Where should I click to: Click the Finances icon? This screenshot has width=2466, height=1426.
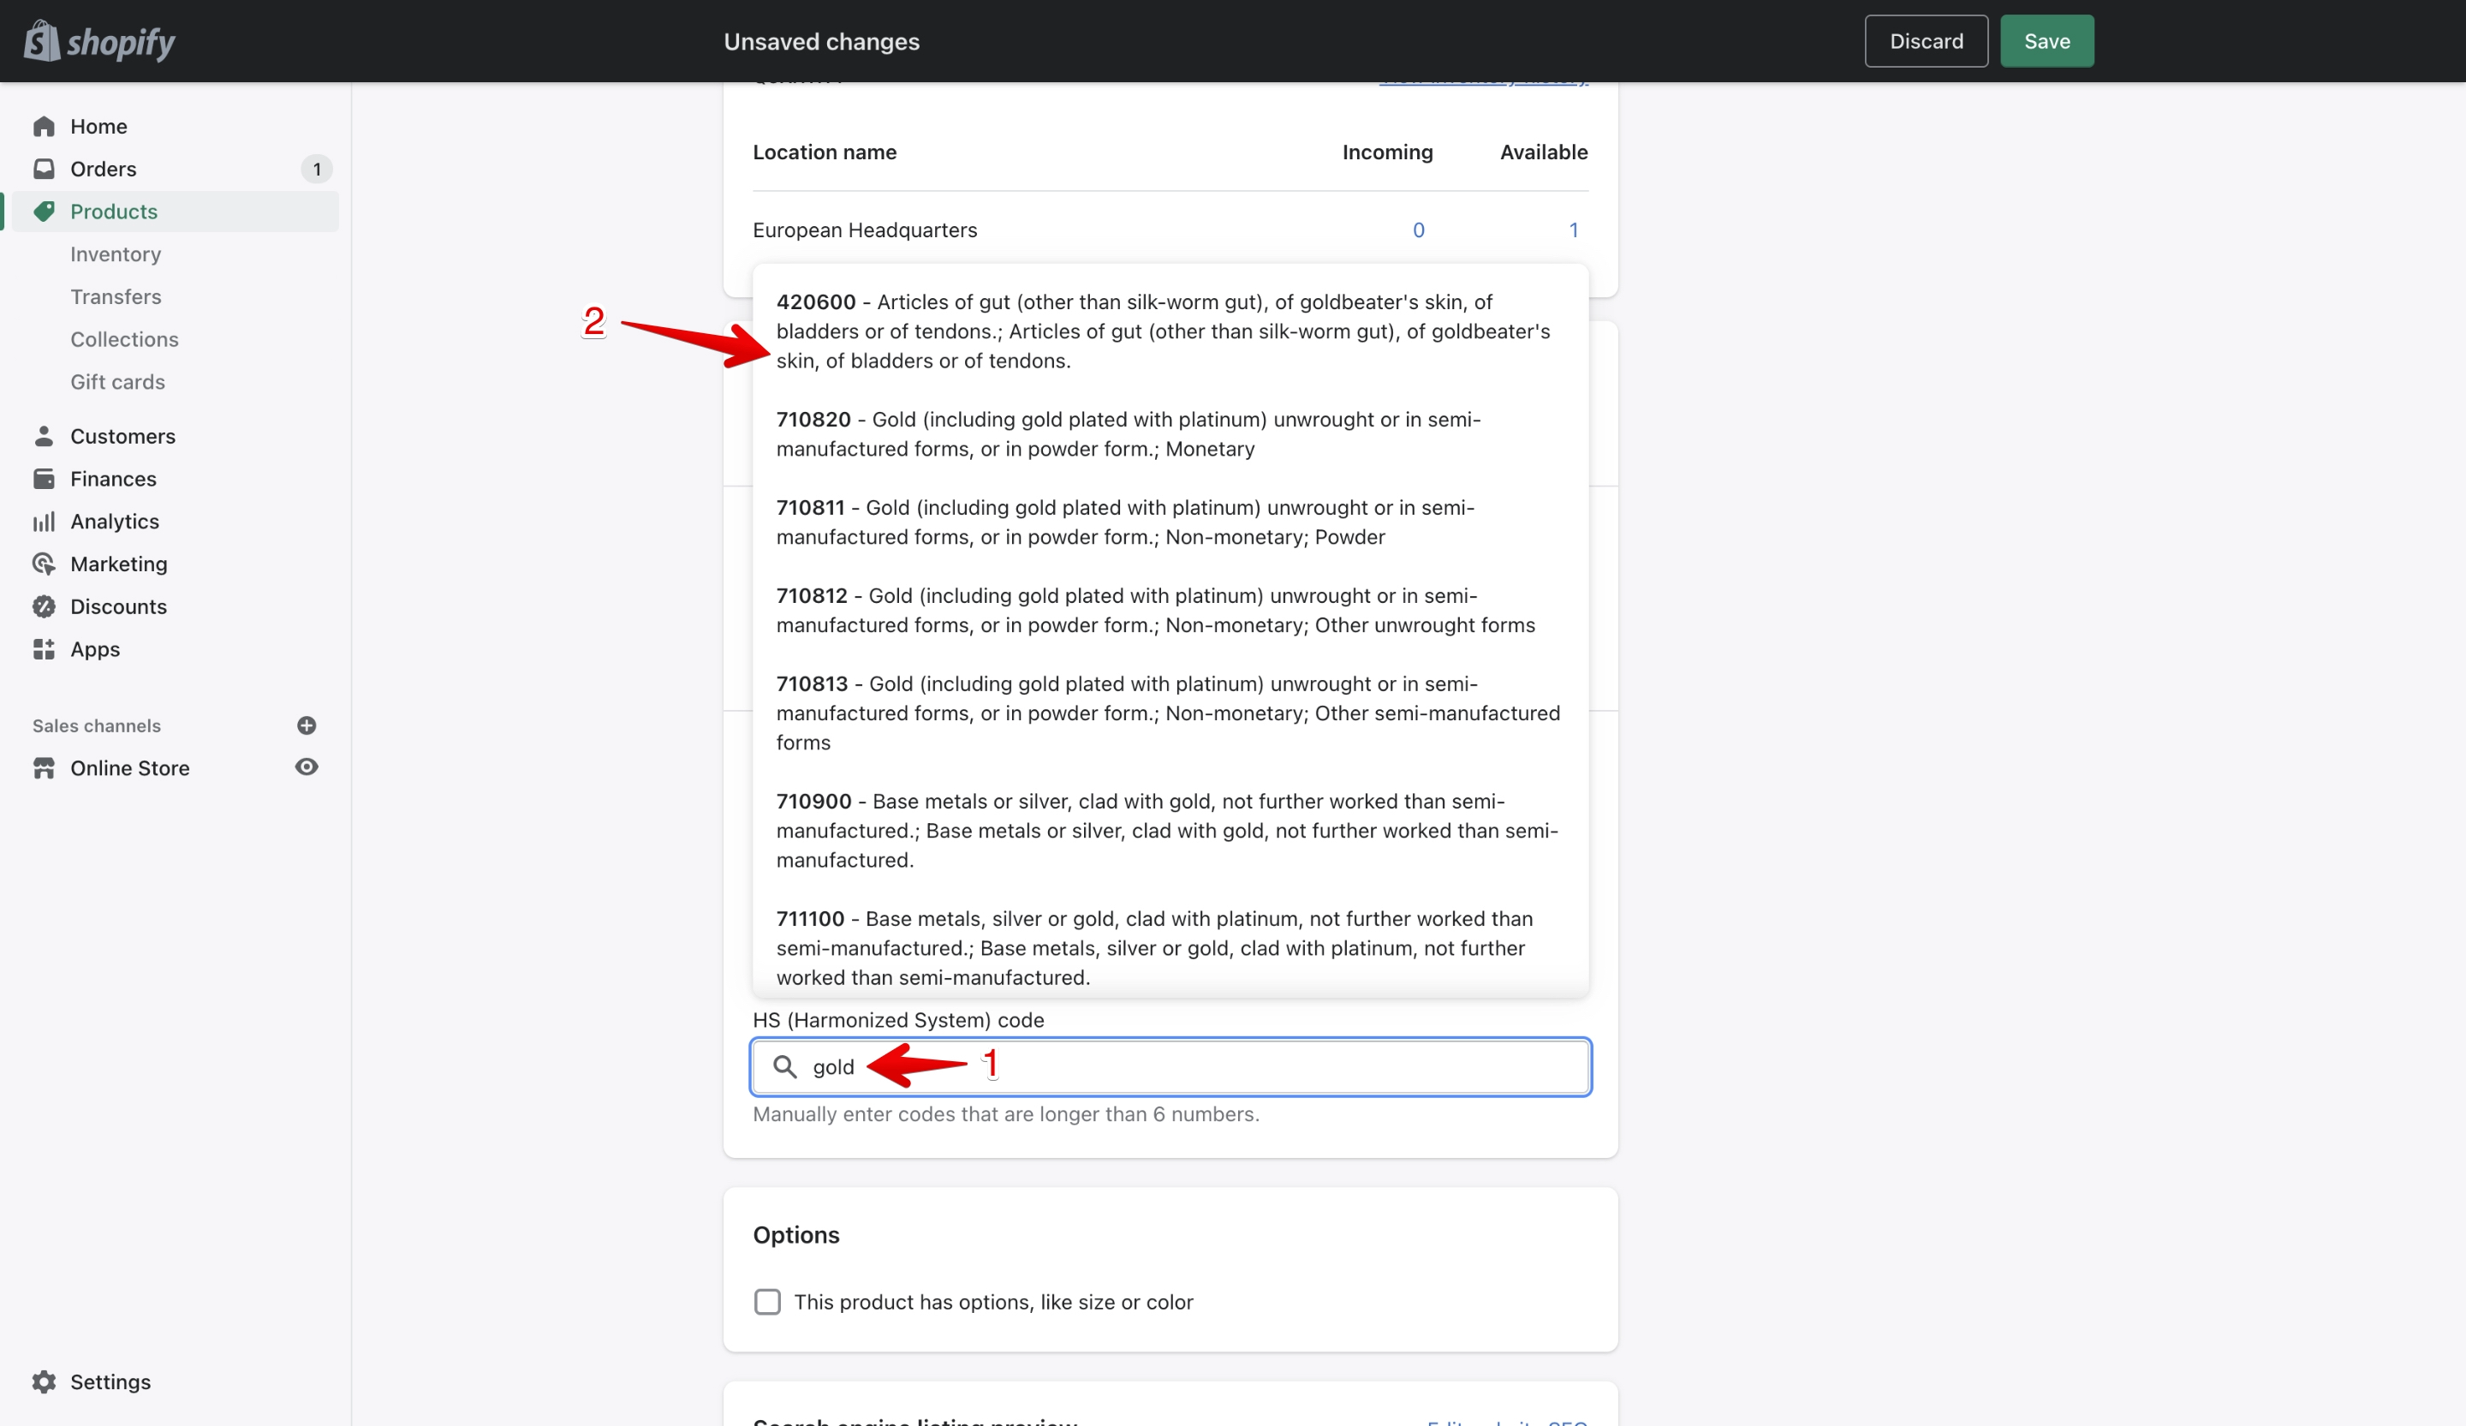coord(44,479)
